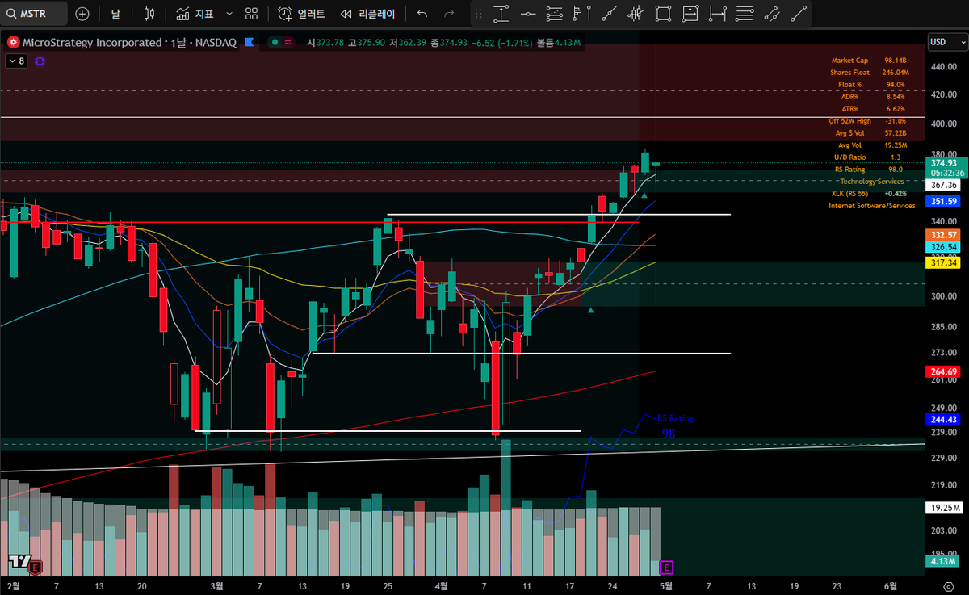The height and width of the screenshot is (595, 969).
Task: Click the orange 332.57 price label
Action: pos(945,234)
